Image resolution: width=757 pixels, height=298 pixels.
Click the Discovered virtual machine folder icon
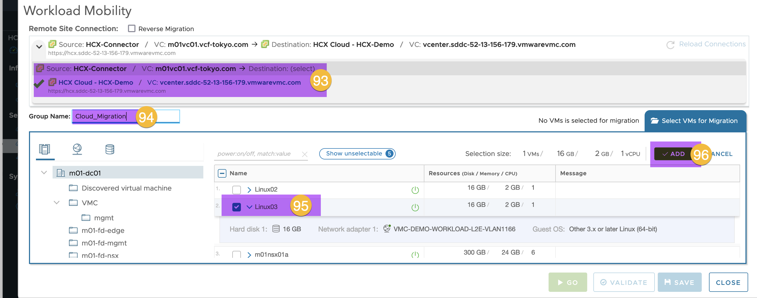click(x=73, y=188)
